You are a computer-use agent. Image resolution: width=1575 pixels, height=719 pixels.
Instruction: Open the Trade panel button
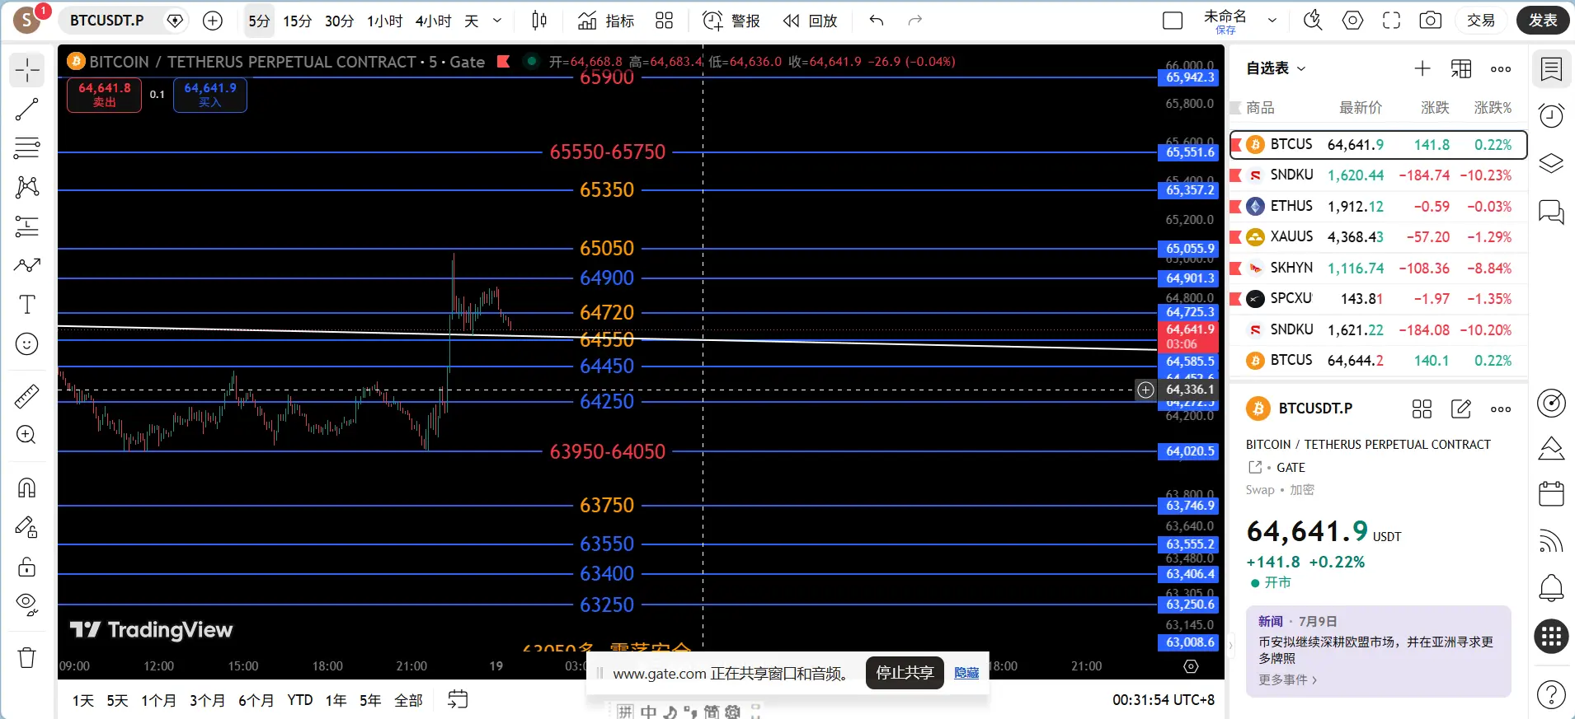pyautogui.click(x=1481, y=21)
